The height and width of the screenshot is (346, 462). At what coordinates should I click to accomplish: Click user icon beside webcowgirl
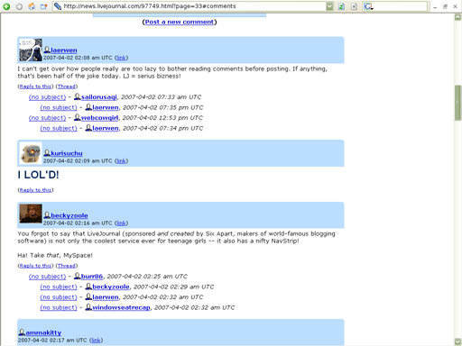pos(78,117)
